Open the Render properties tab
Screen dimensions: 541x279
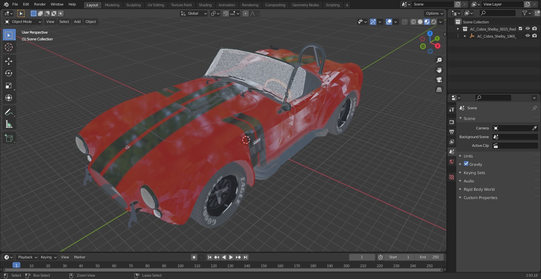point(451,122)
